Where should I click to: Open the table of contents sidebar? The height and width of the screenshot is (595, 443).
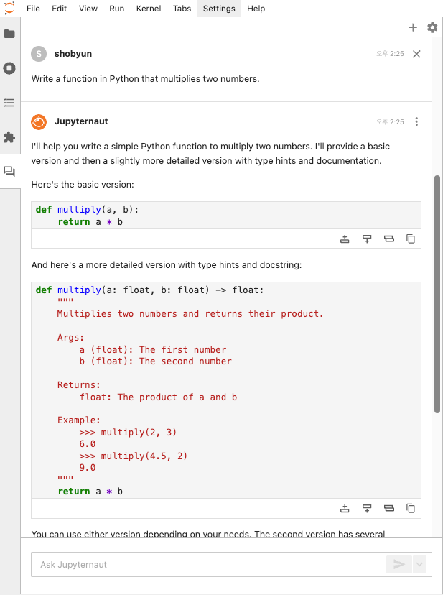tap(10, 102)
